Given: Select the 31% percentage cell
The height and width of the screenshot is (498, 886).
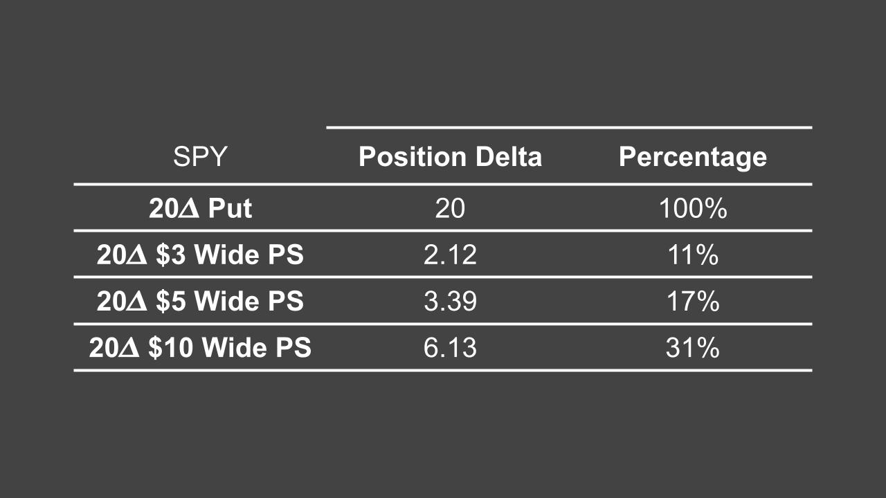Looking at the screenshot, I should click(692, 348).
